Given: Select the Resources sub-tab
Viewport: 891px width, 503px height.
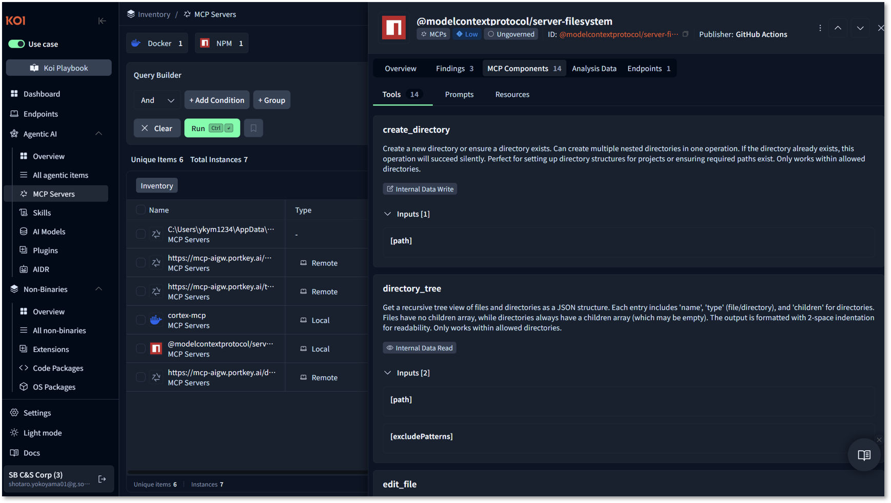Looking at the screenshot, I should pyautogui.click(x=512, y=94).
